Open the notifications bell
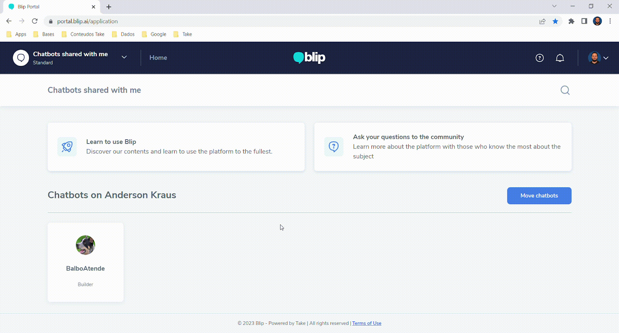The height and width of the screenshot is (333, 619). click(x=560, y=58)
